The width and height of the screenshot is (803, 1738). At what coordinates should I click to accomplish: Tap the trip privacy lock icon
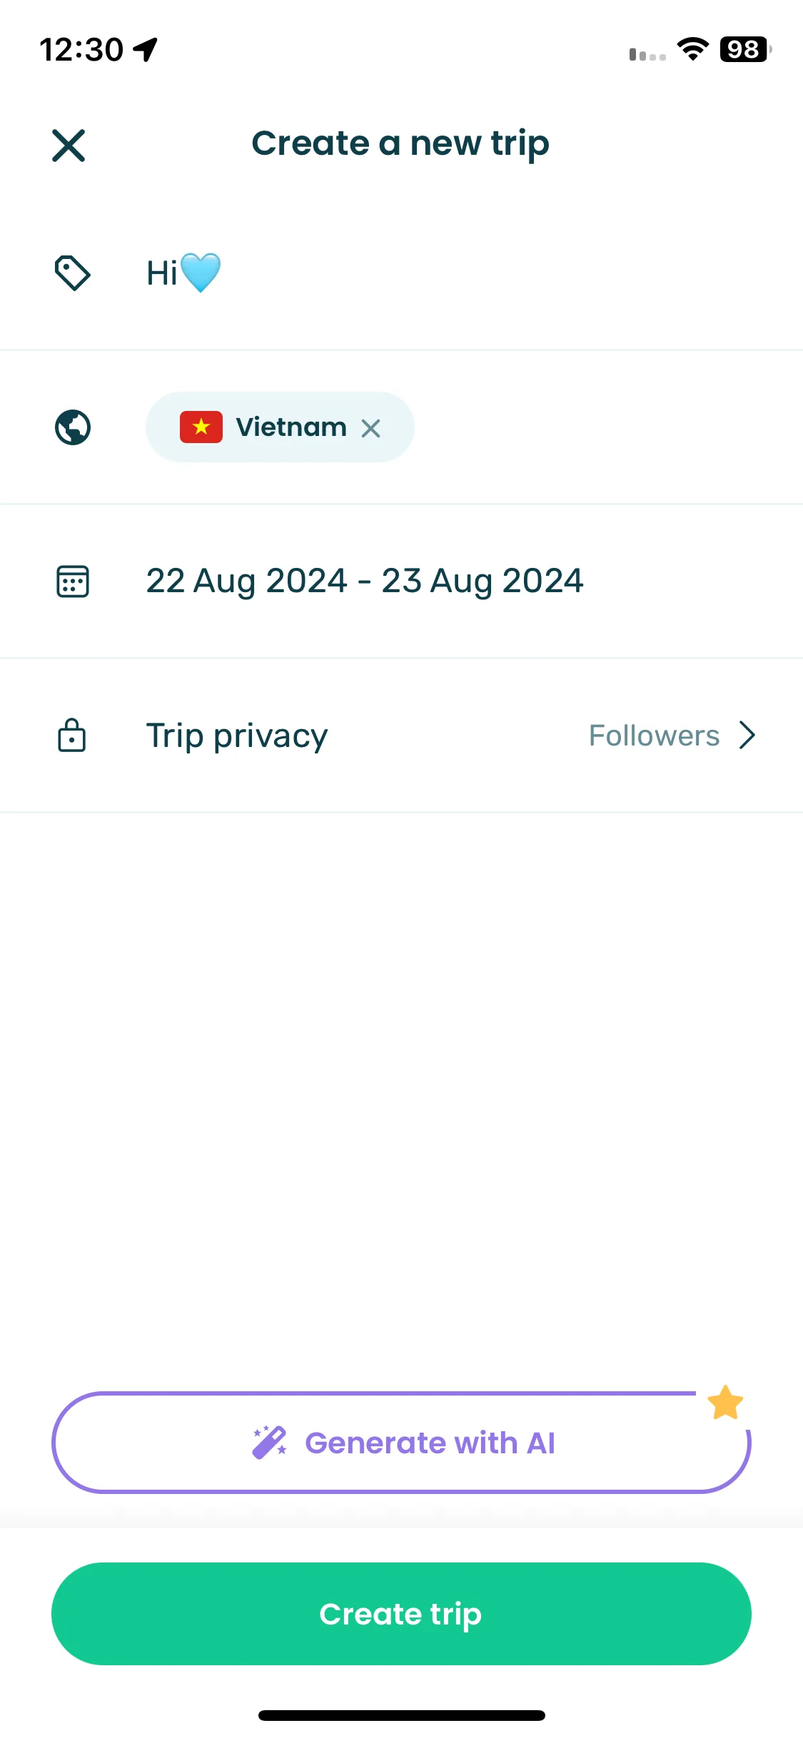pos(71,736)
